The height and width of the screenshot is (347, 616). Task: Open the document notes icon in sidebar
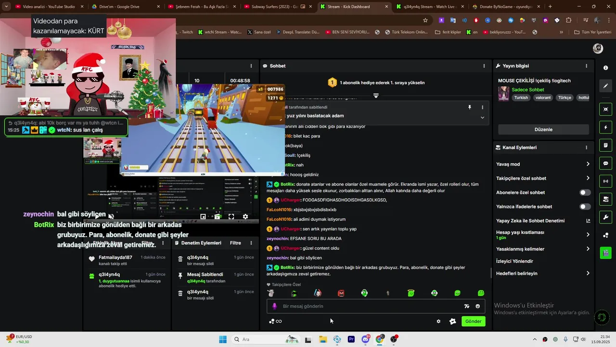606,145
